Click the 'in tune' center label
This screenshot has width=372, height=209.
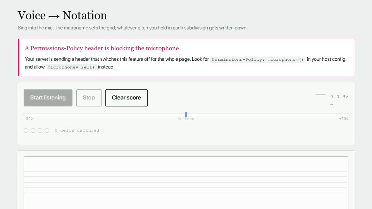point(186,119)
